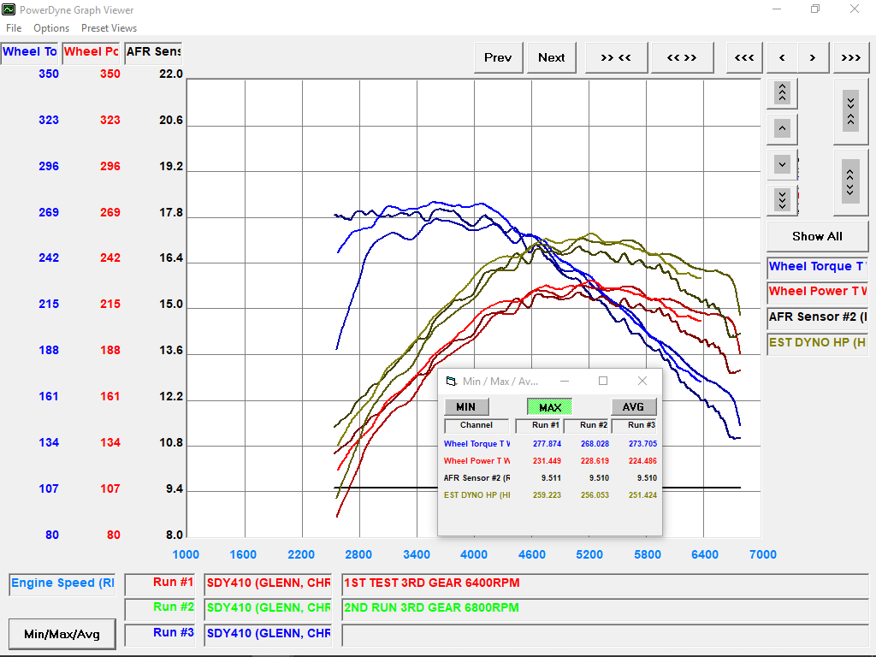Screen dimensions: 876x657
Task: Click the Min/Max/Avg button
Action: (62, 634)
